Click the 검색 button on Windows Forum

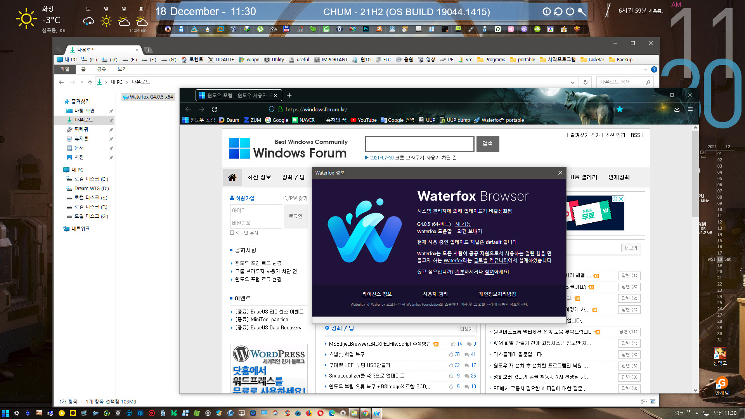pos(487,144)
